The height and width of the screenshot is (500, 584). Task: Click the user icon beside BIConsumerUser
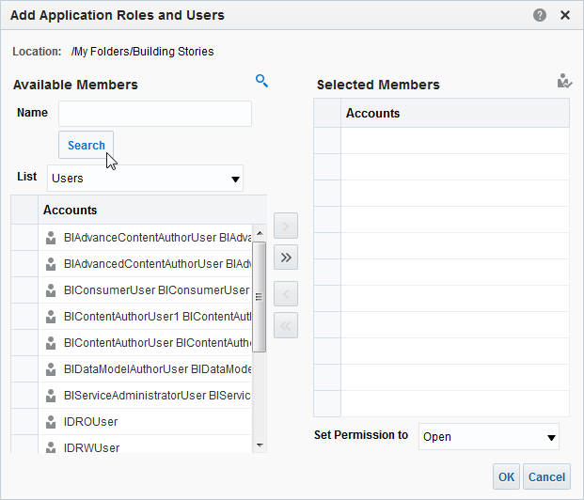click(x=51, y=290)
